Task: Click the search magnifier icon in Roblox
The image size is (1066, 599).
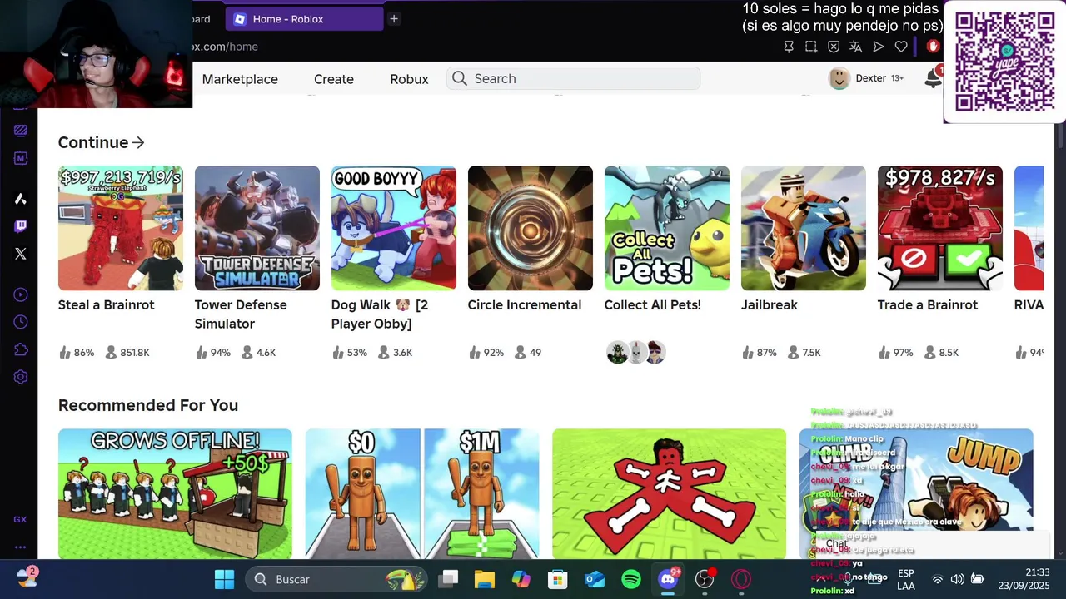Action: point(460,78)
